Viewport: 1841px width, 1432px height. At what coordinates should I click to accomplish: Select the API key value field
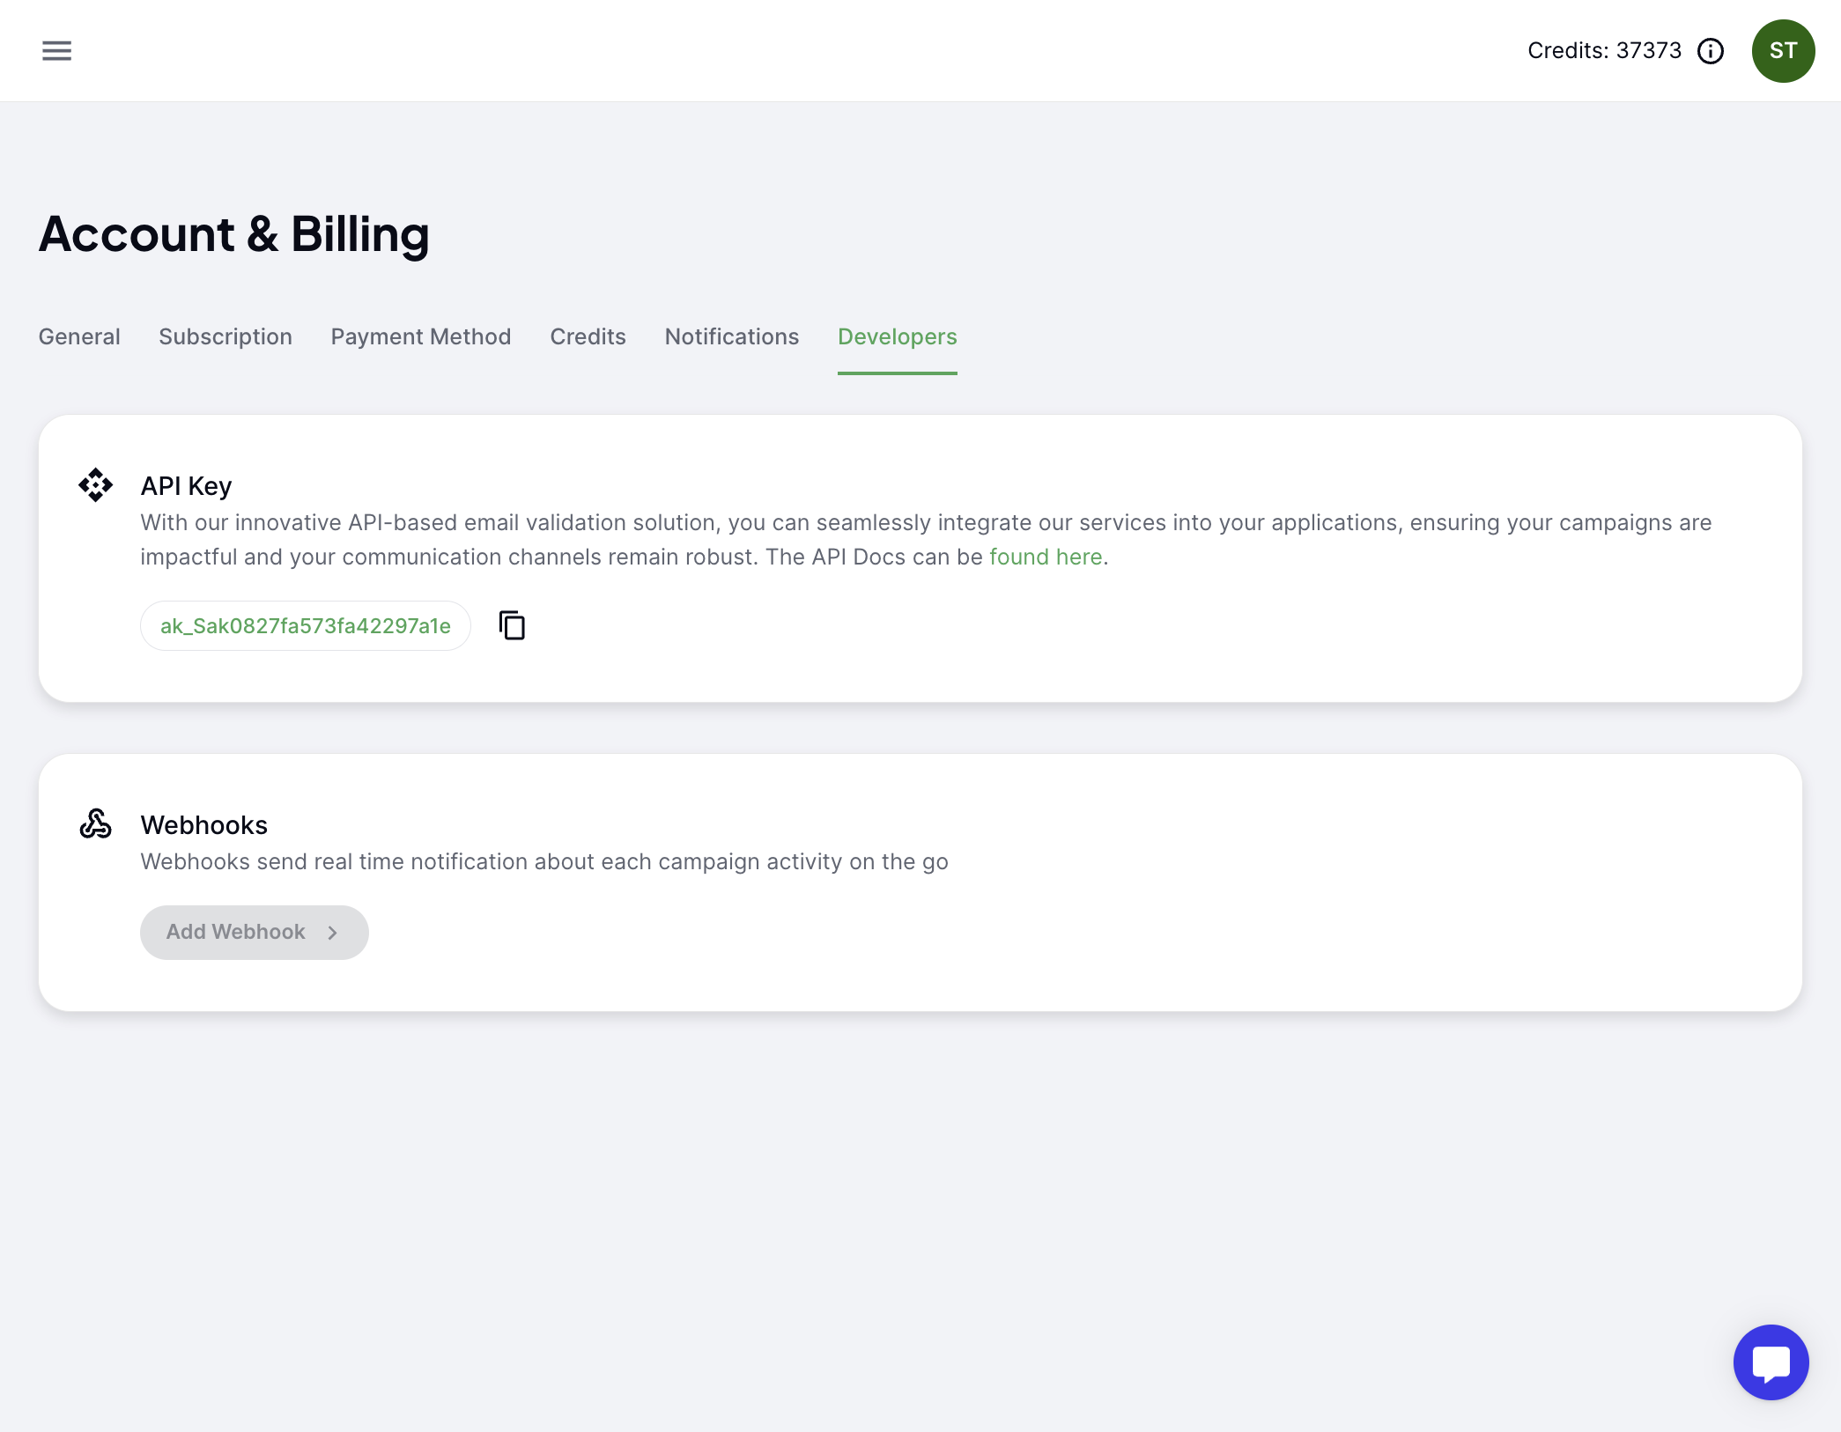(x=305, y=625)
